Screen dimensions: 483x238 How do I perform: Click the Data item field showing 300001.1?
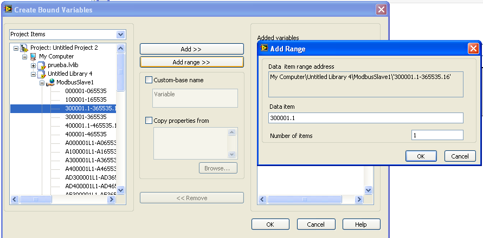(x=366, y=118)
